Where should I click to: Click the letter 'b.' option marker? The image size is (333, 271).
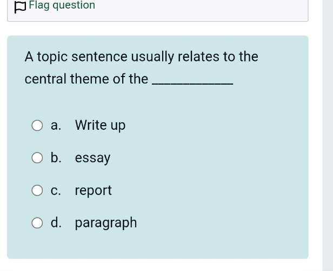coord(56,158)
